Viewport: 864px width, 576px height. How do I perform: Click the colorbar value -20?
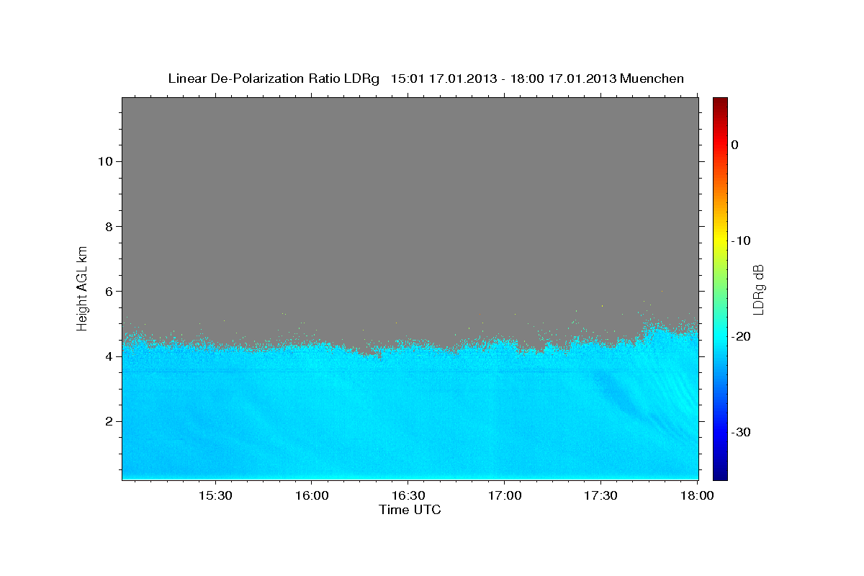tap(740, 336)
